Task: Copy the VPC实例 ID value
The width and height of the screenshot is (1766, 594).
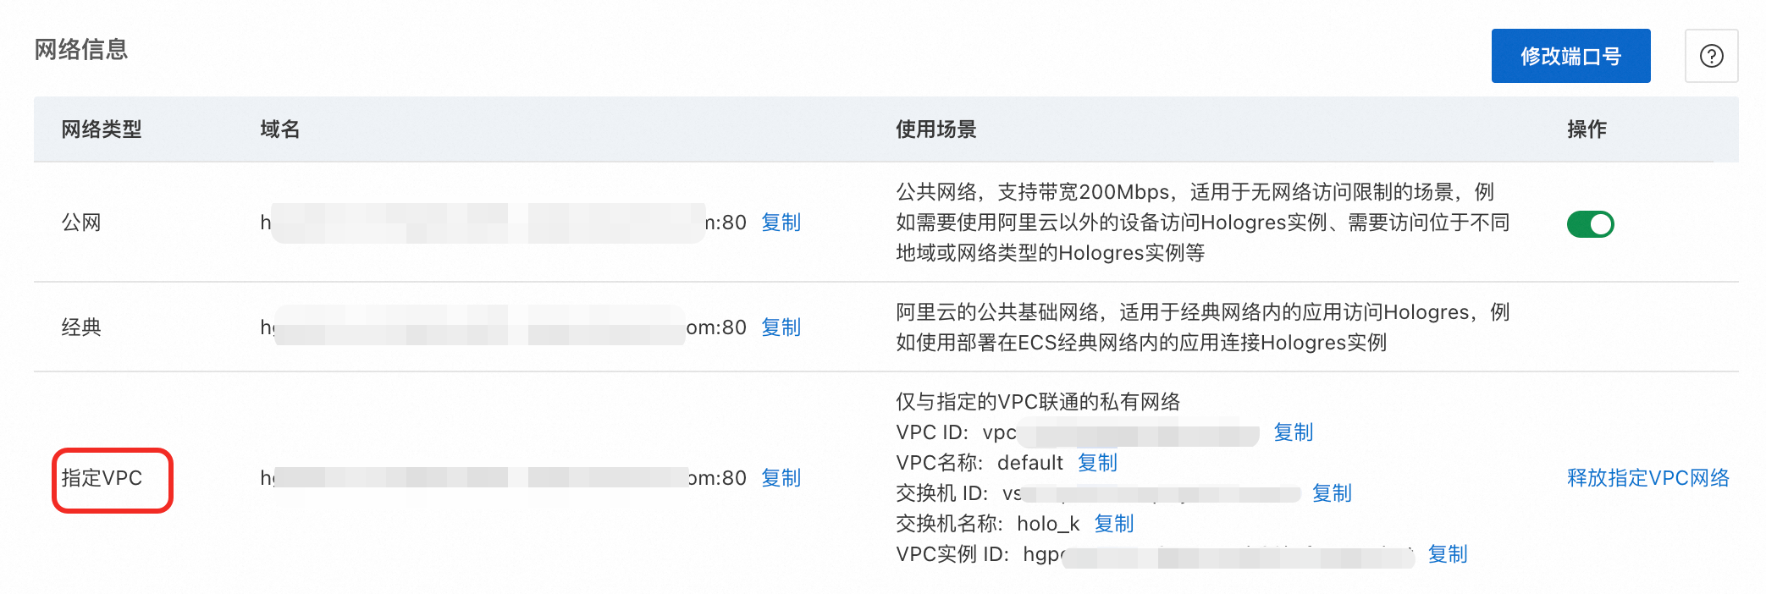Action: 1447,554
